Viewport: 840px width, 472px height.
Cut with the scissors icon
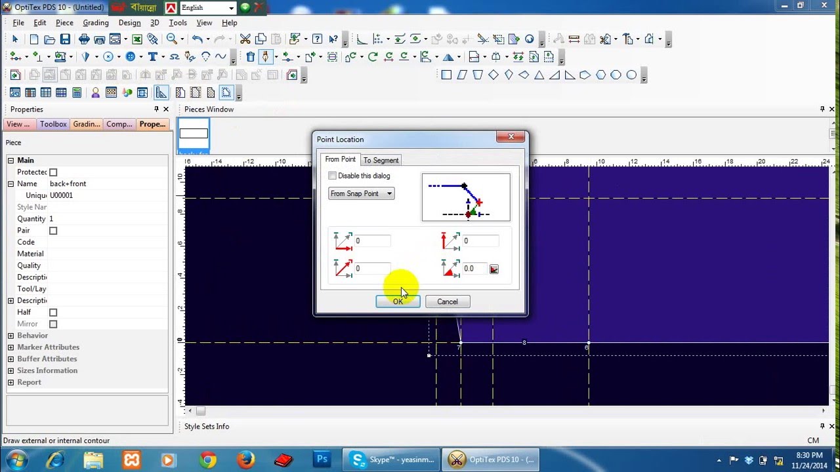pos(245,39)
